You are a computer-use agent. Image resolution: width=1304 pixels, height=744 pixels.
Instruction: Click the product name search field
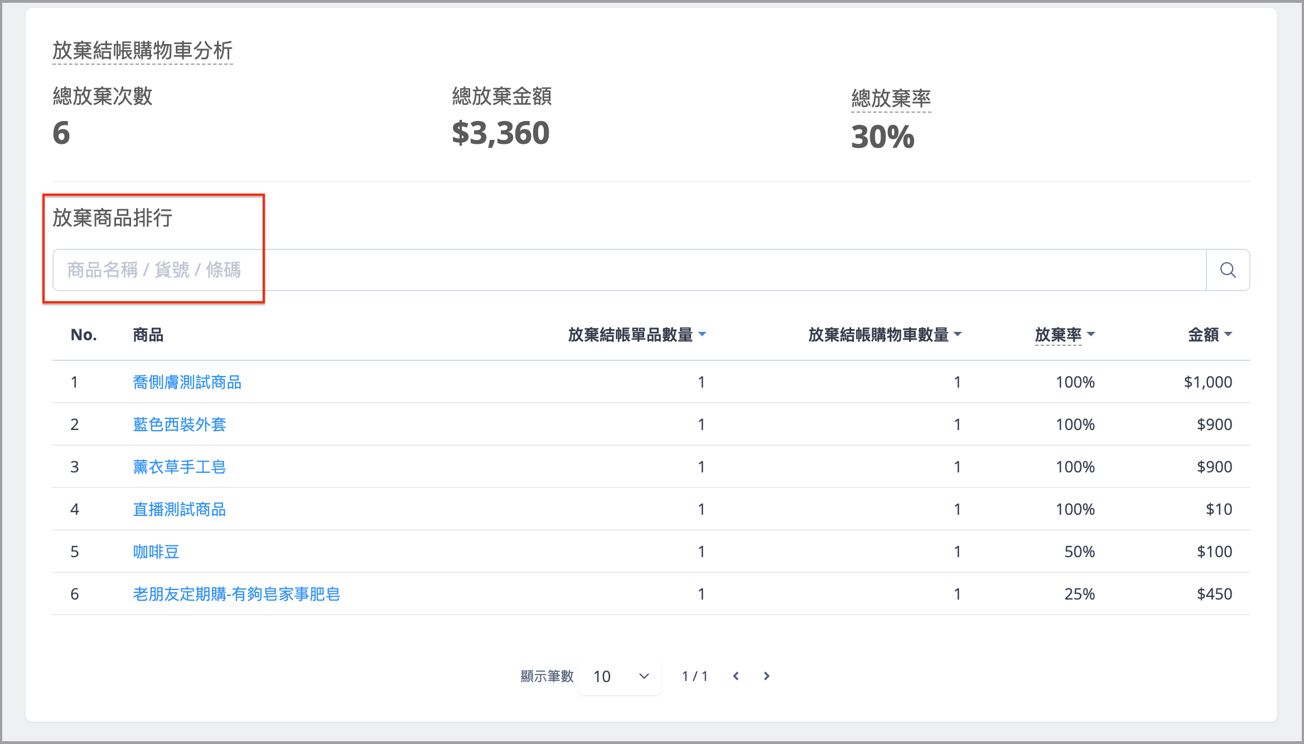630,270
